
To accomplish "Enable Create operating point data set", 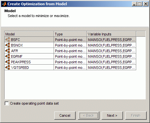I will point(7,103).
